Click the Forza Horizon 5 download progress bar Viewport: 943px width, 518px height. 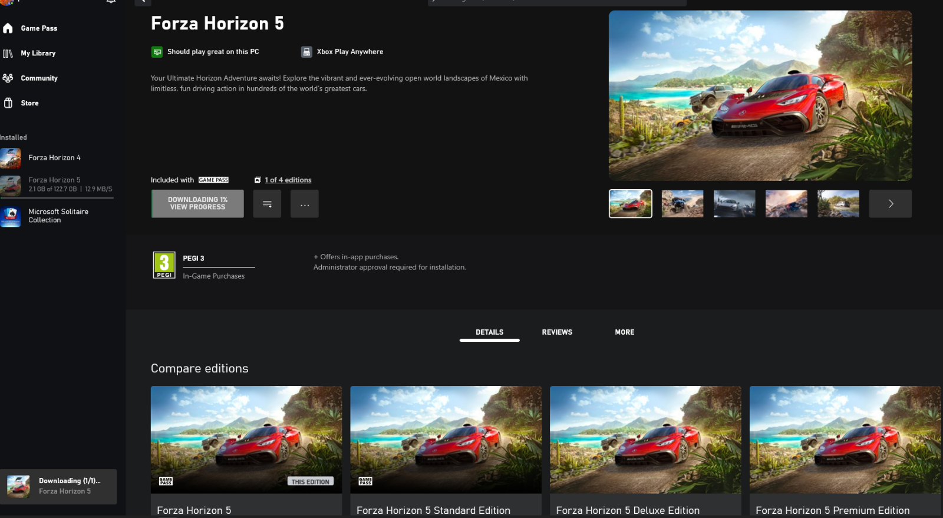[57, 199]
